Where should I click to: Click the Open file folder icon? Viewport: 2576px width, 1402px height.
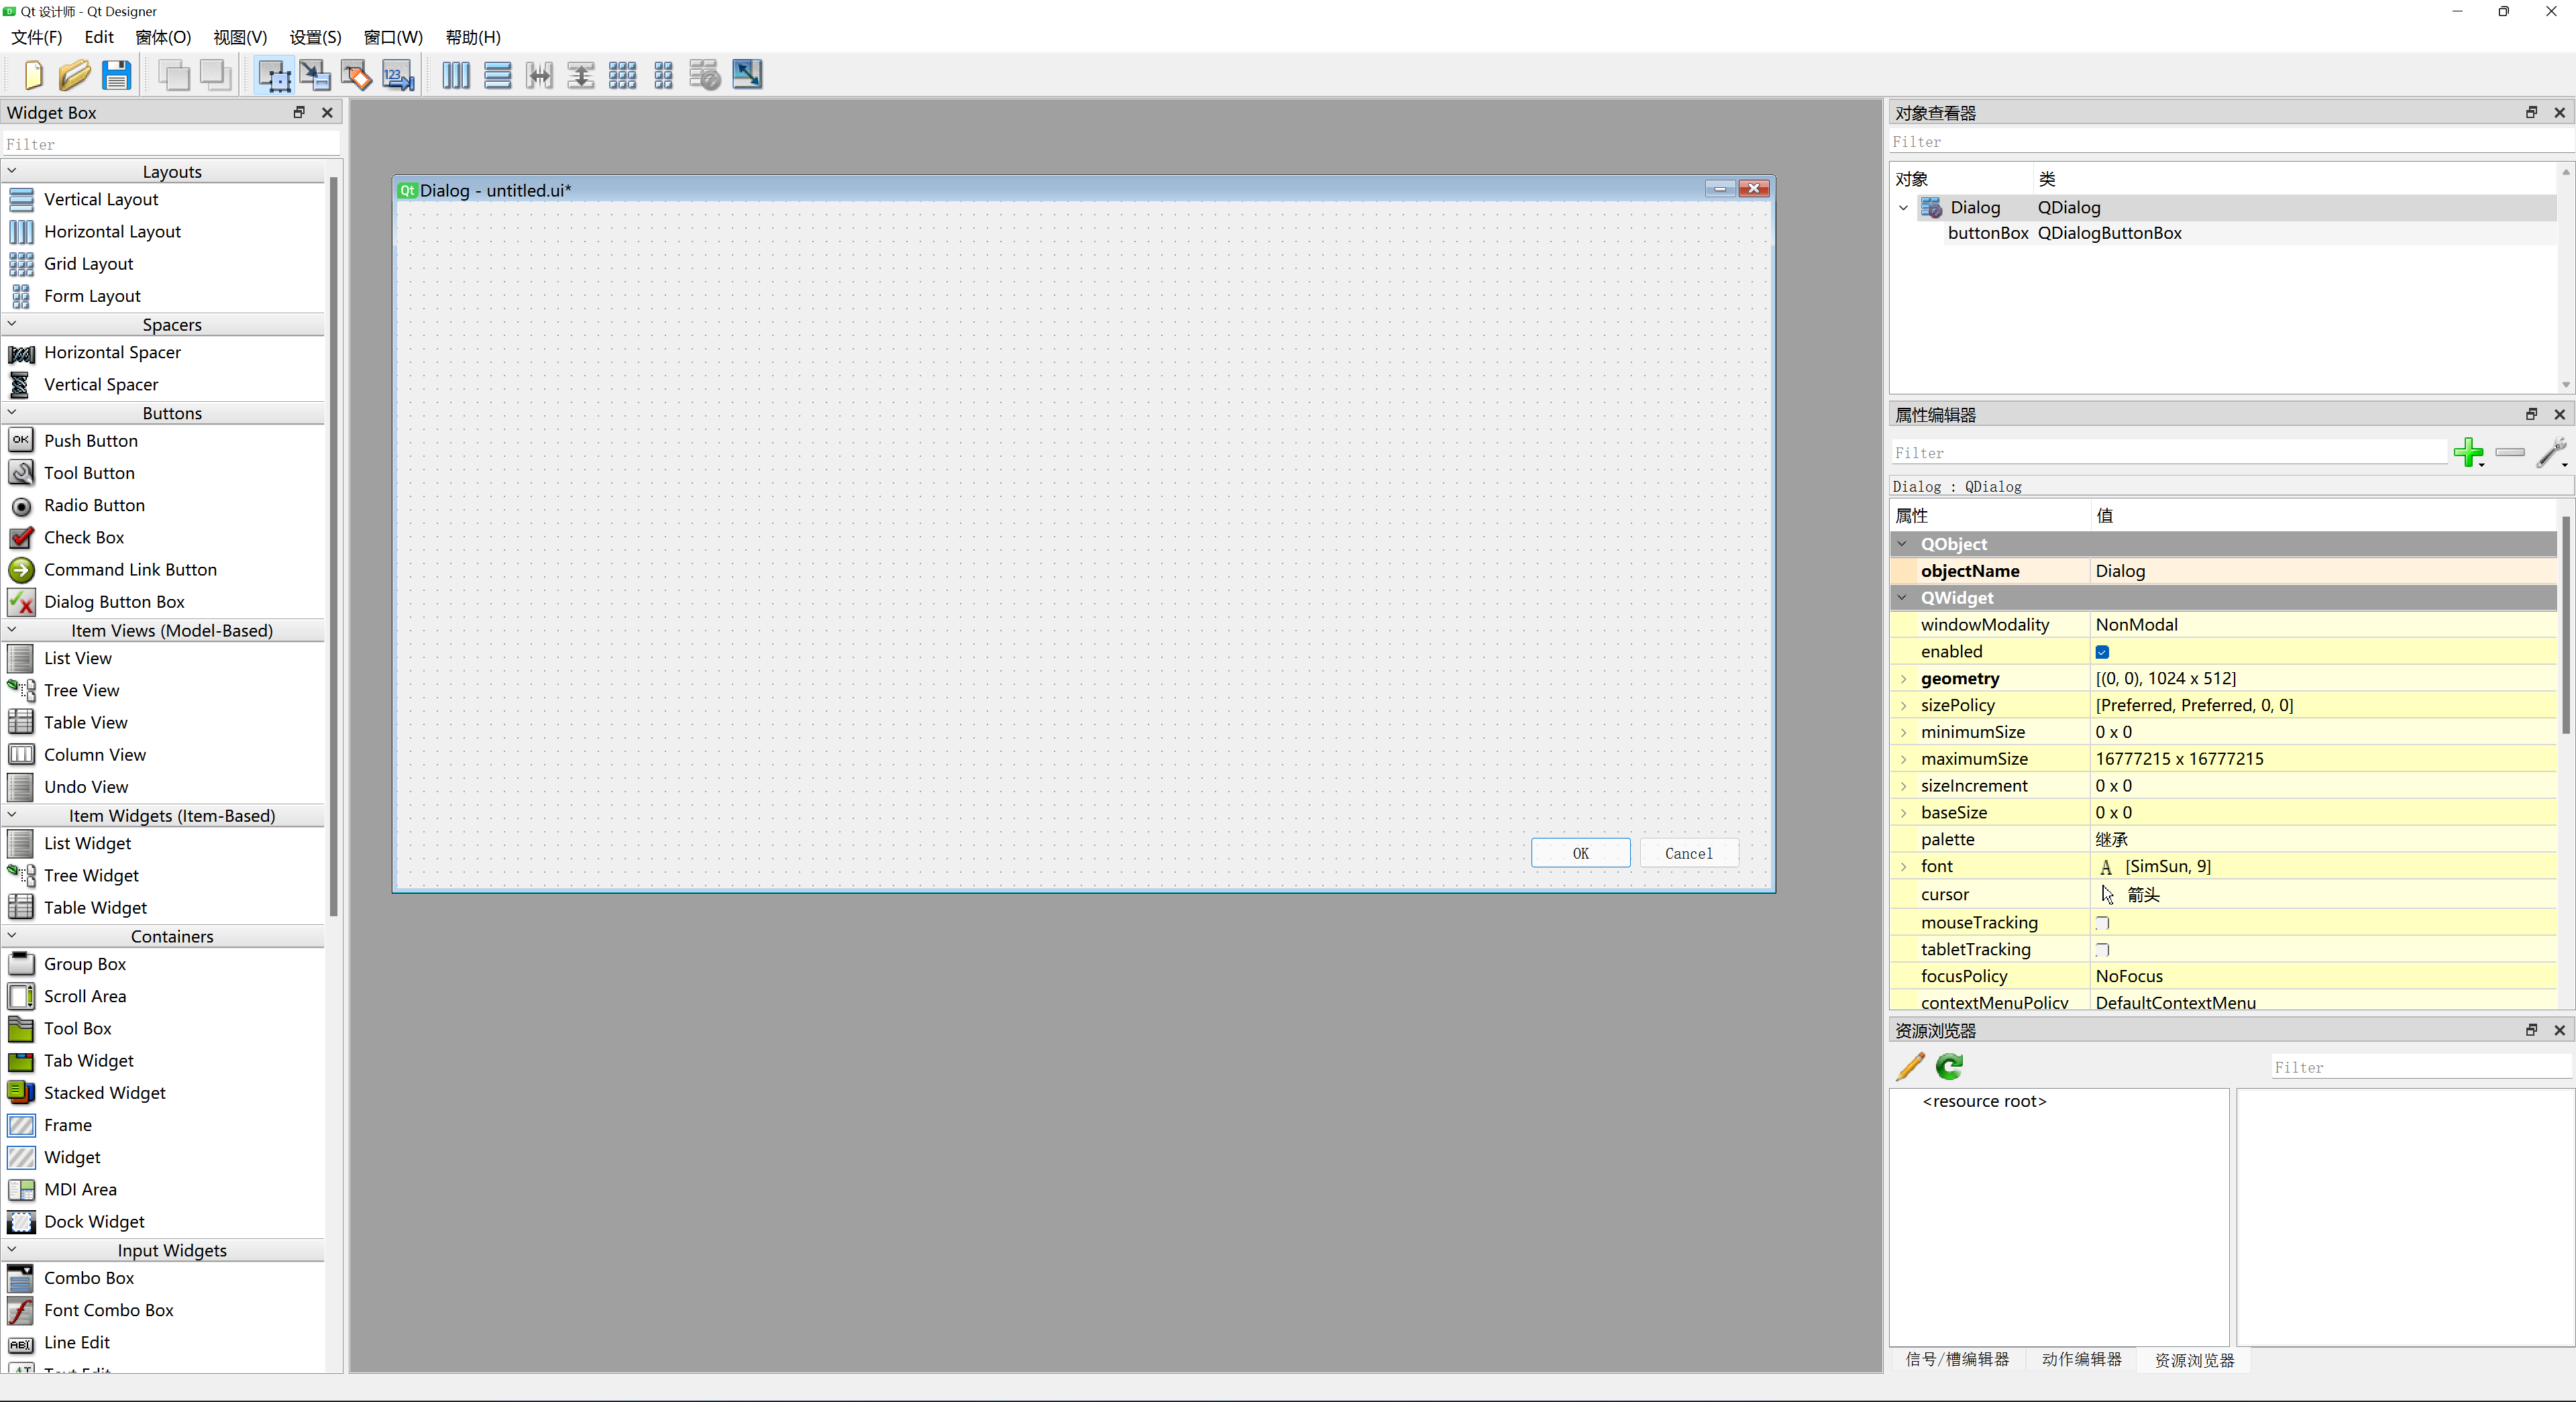[74, 75]
